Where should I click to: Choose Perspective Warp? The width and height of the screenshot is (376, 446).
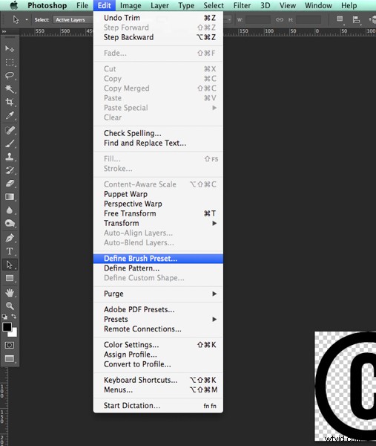[x=158, y=204]
